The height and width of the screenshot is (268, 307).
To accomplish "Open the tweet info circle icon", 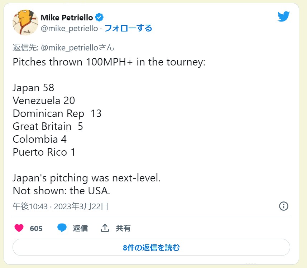I will coord(283,206).
